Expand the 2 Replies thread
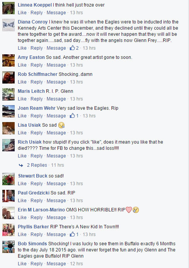The image size is (189, 268). coord(37,165)
